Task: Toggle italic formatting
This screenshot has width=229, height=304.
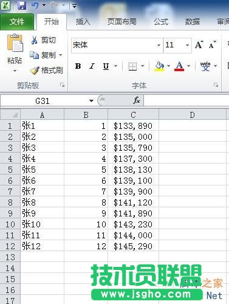Action: pos(92,66)
